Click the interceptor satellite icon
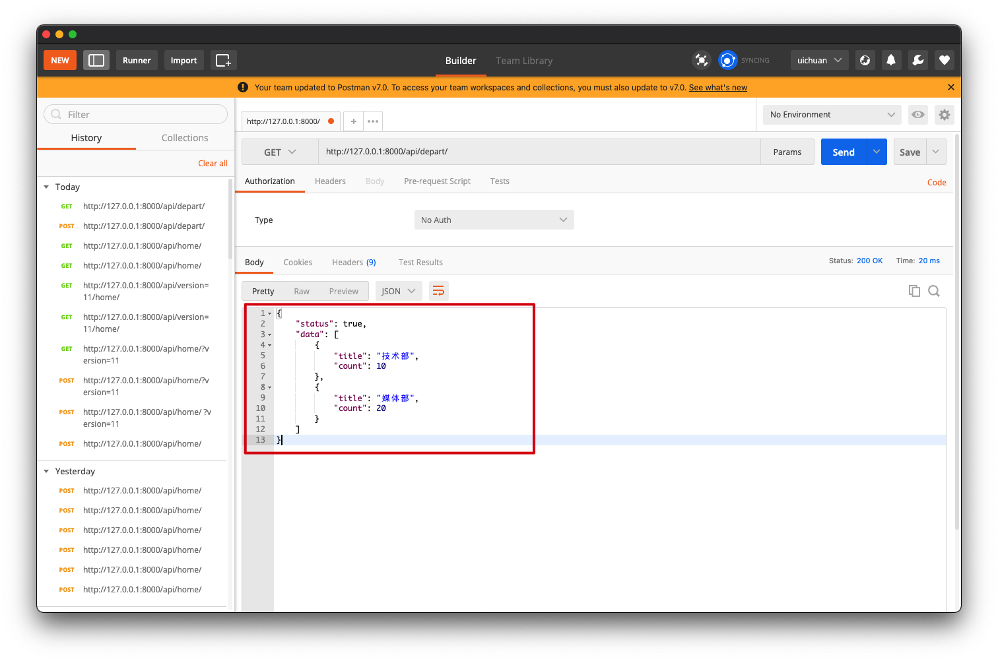 (701, 60)
